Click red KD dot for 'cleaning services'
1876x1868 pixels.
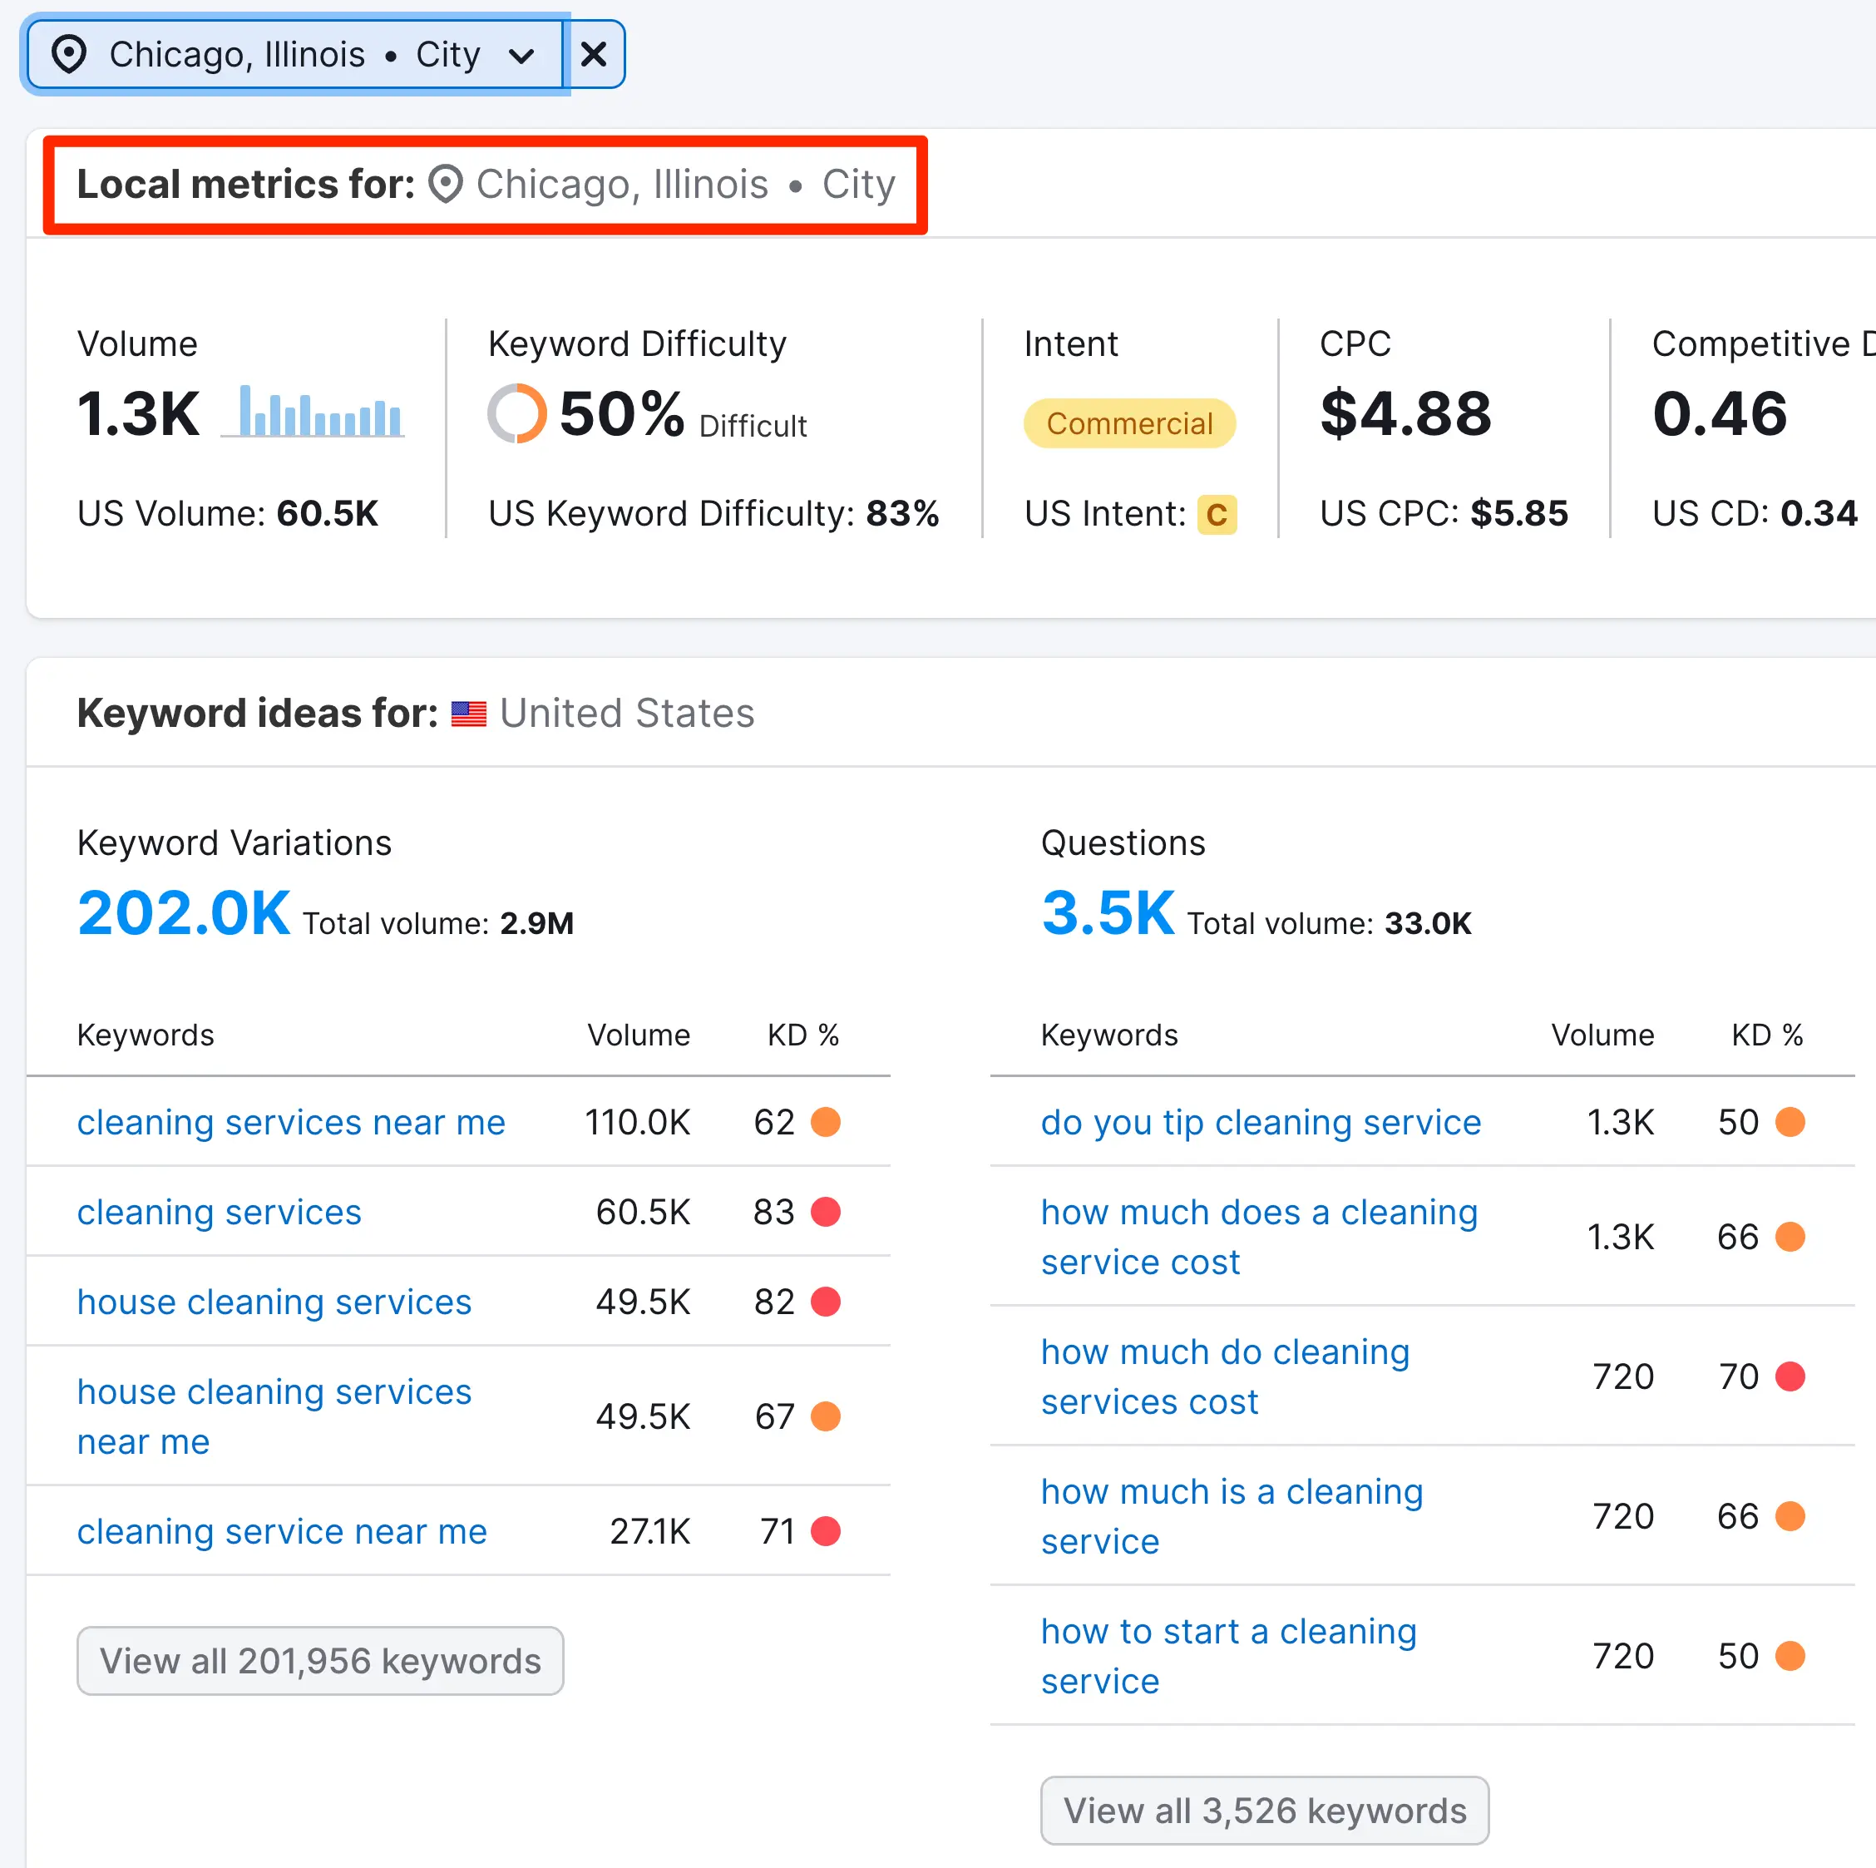click(x=826, y=1211)
